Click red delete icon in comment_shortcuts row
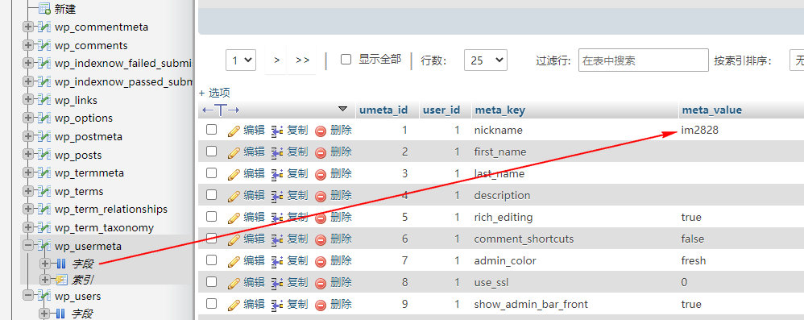The image size is (804, 320). pos(321,239)
